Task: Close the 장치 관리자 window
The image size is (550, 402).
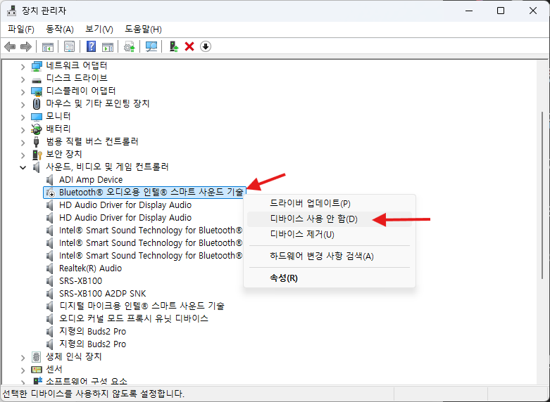Action: coord(533,11)
